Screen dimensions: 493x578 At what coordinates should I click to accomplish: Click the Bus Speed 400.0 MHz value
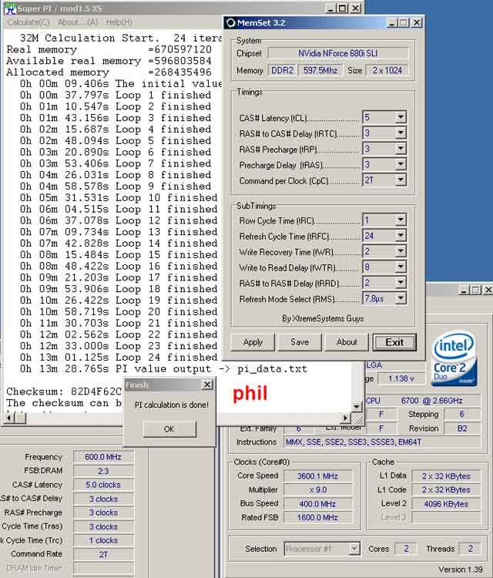pos(317,504)
